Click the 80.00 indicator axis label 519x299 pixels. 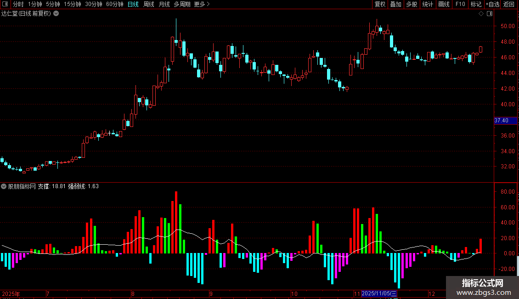point(508,192)
